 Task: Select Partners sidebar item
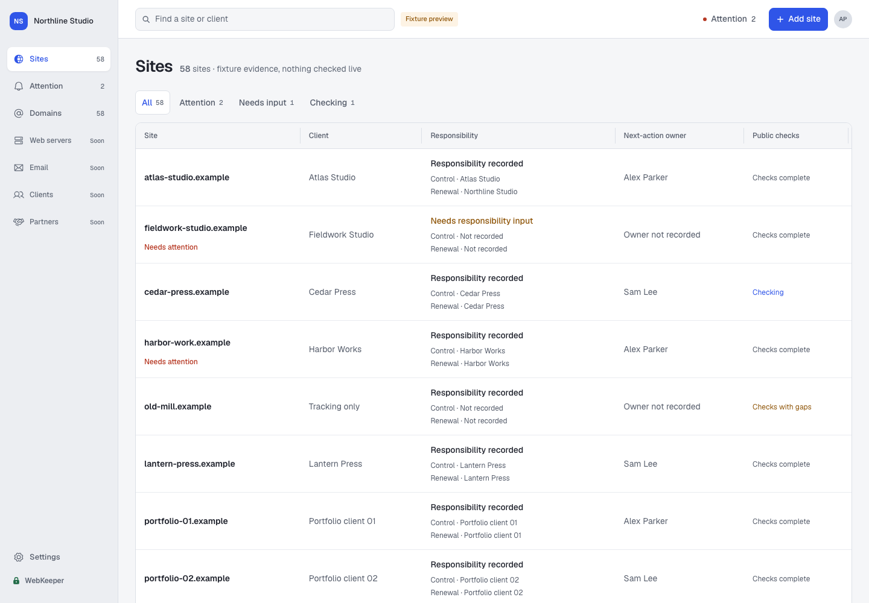coord(59,222)
